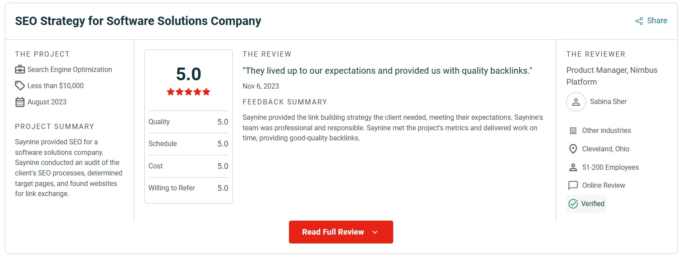Click the person icon beside 51-200 Employees
The height and width of the screenshot is (261, 684).
point(573,167)
